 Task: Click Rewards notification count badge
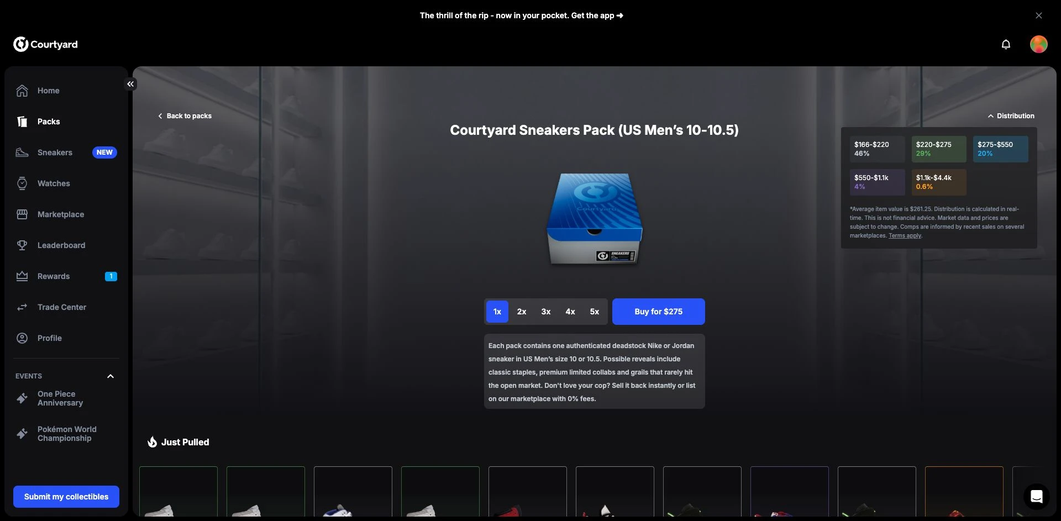click(x=111, y=276)
